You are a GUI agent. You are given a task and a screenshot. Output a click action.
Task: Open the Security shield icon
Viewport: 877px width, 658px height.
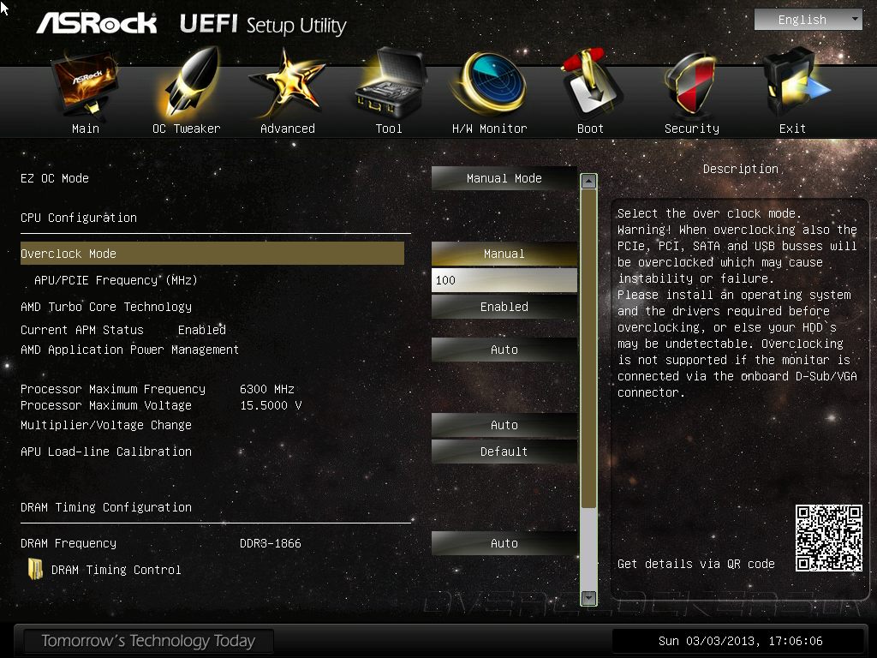(x=690, y=83)
